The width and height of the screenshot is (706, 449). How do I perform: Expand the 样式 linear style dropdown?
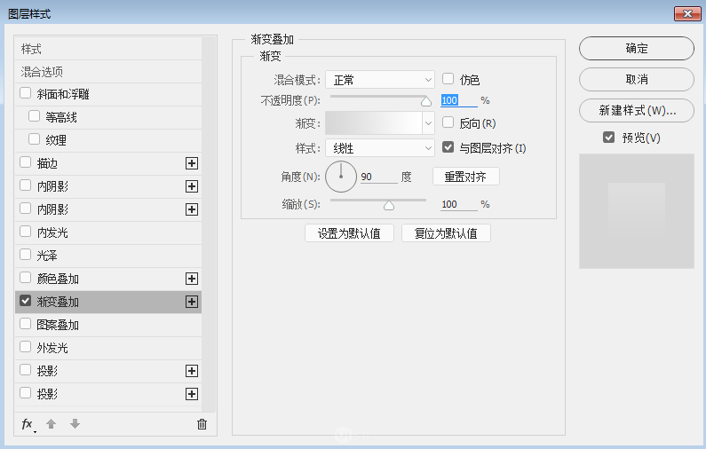[379, 148]
